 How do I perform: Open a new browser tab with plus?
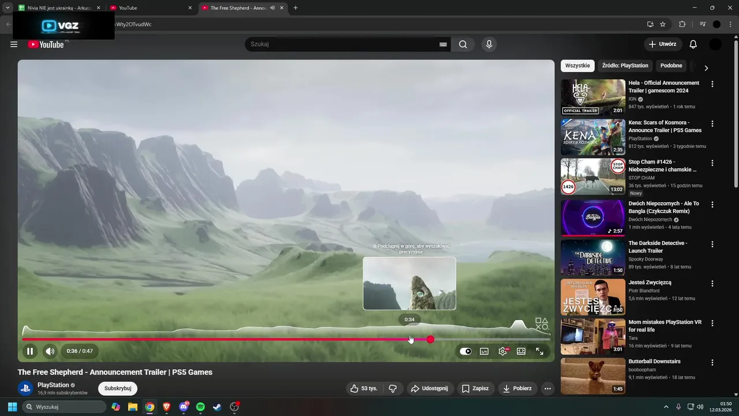[x=296, y=8]
